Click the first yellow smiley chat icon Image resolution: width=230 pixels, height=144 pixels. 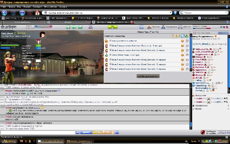click(x=95, y=132)
